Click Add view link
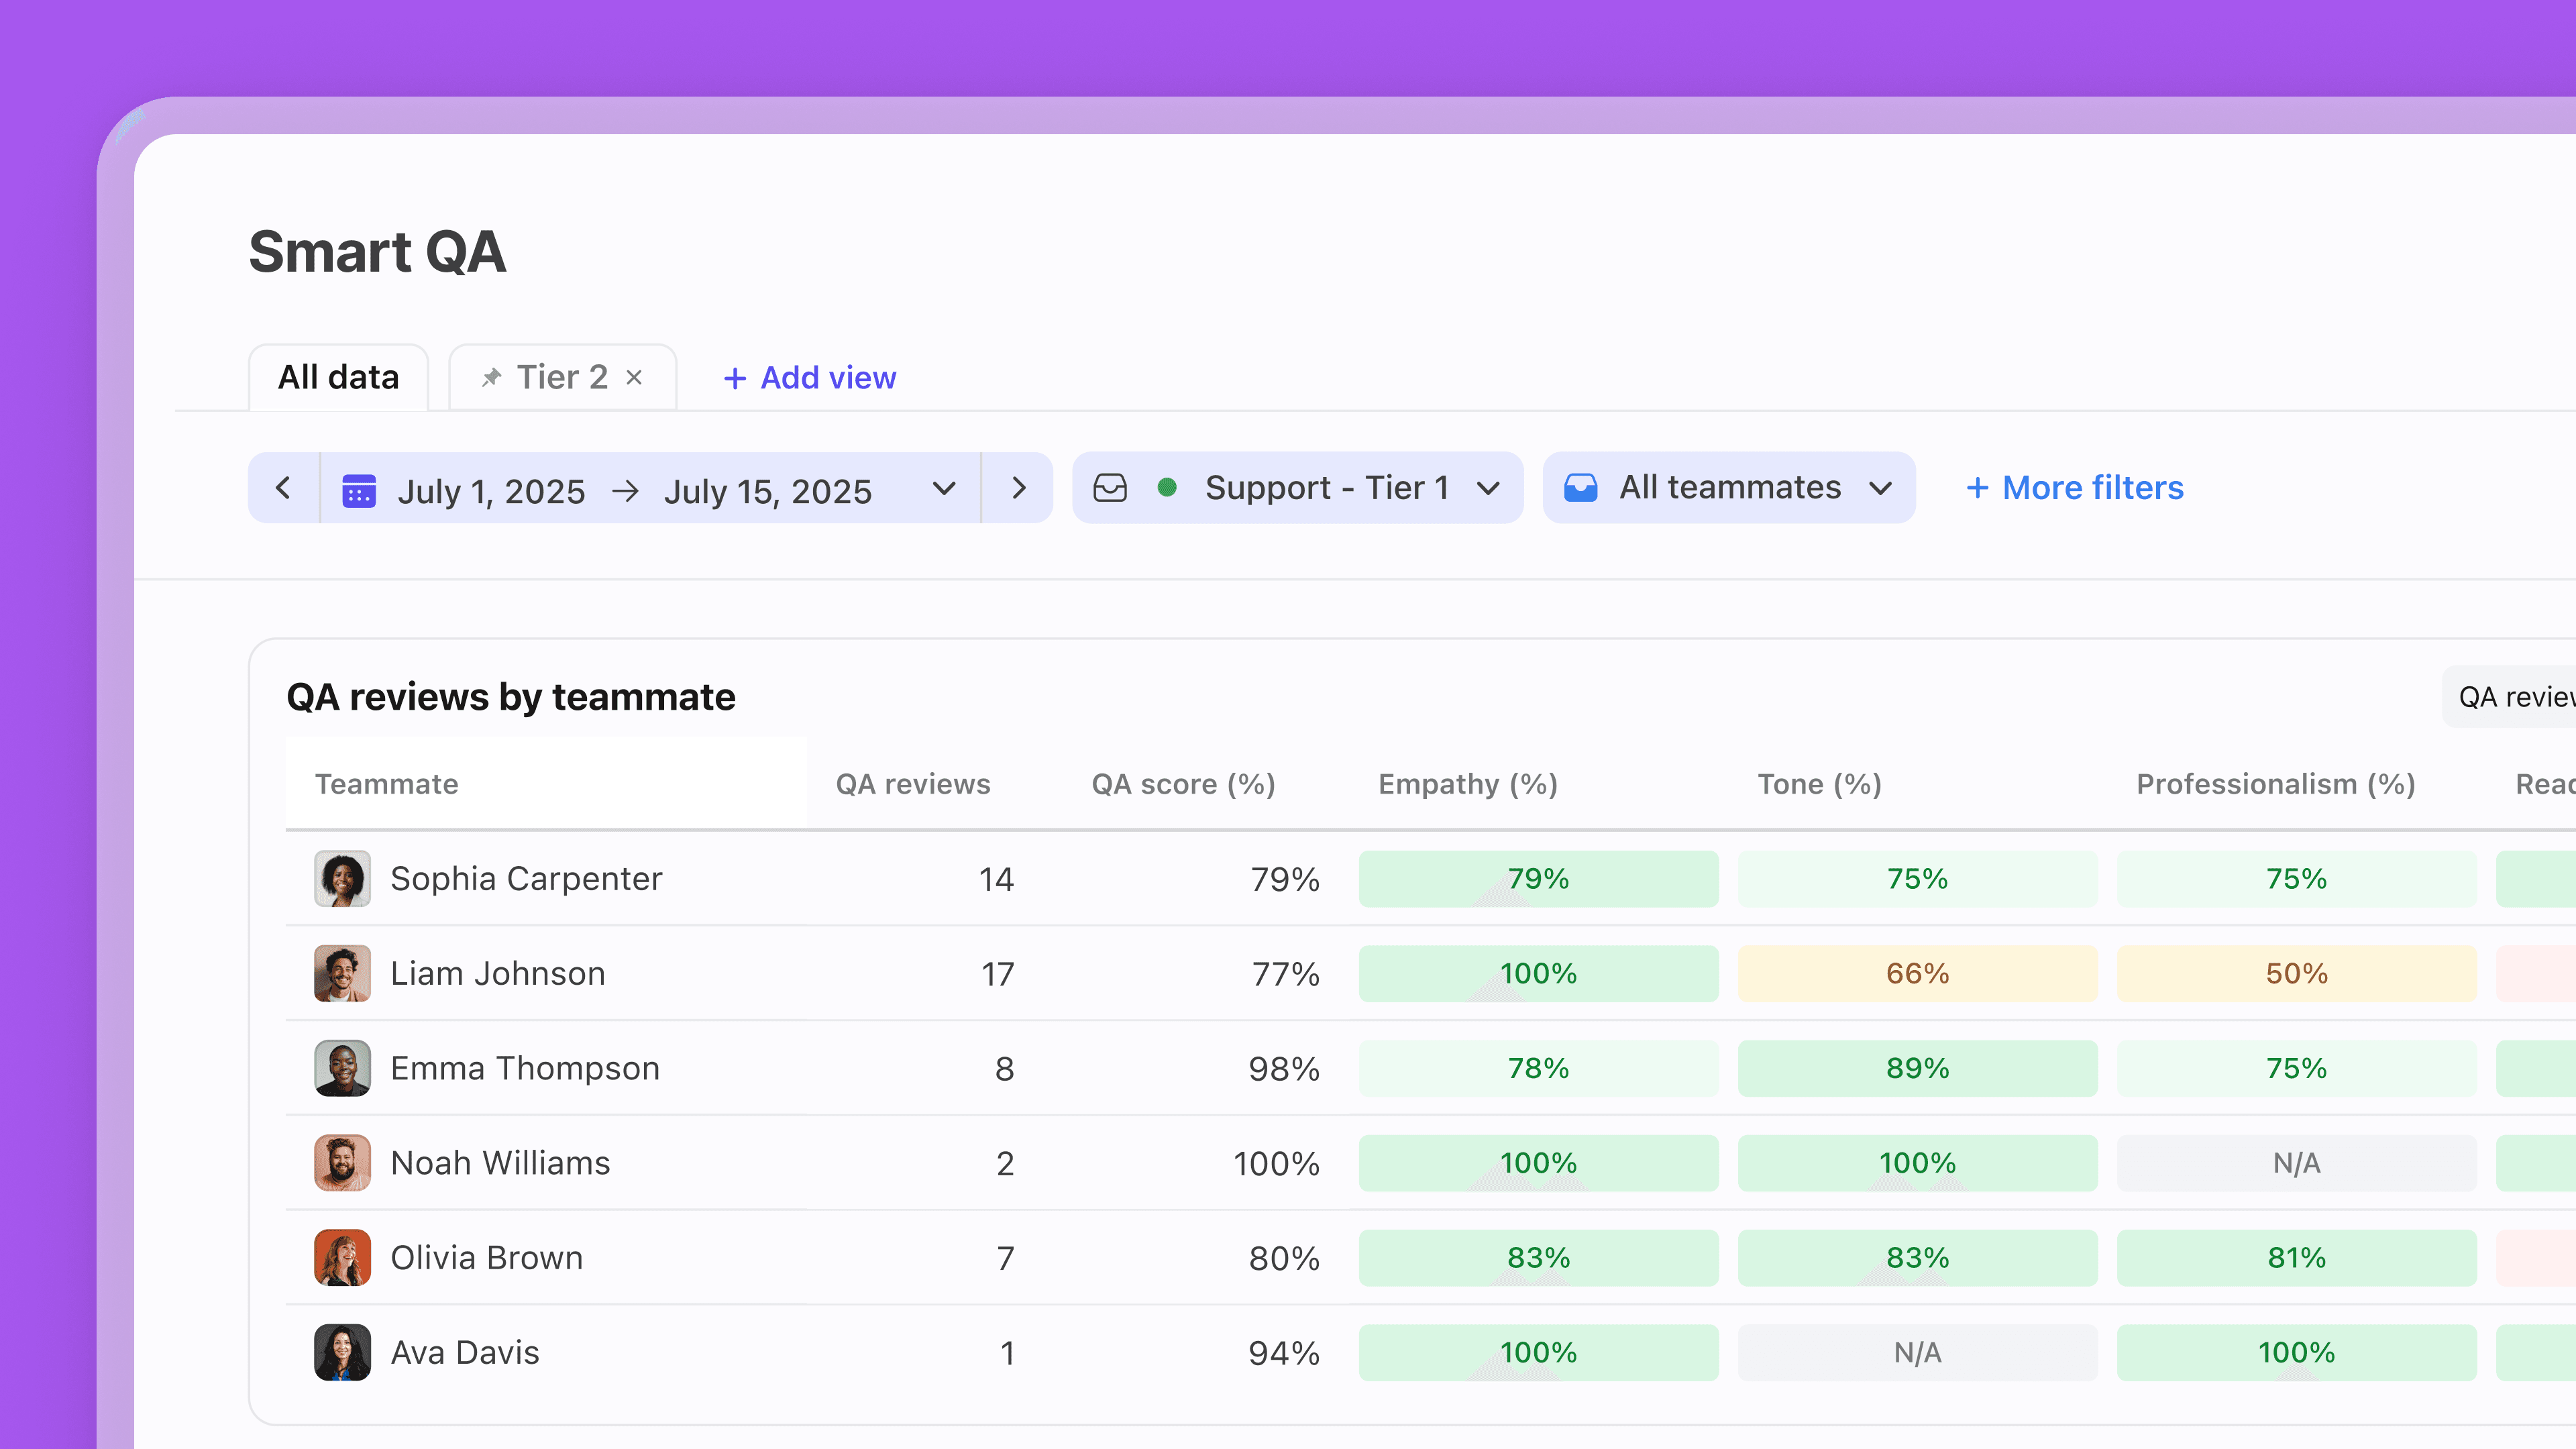Image resolution: width=2576 pixels, height=1449 pixels. click(809, 378)
